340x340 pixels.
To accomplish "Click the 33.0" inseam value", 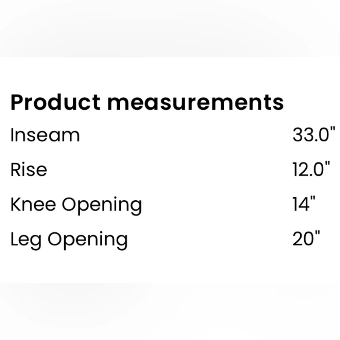I will click(x=313, y=135).
